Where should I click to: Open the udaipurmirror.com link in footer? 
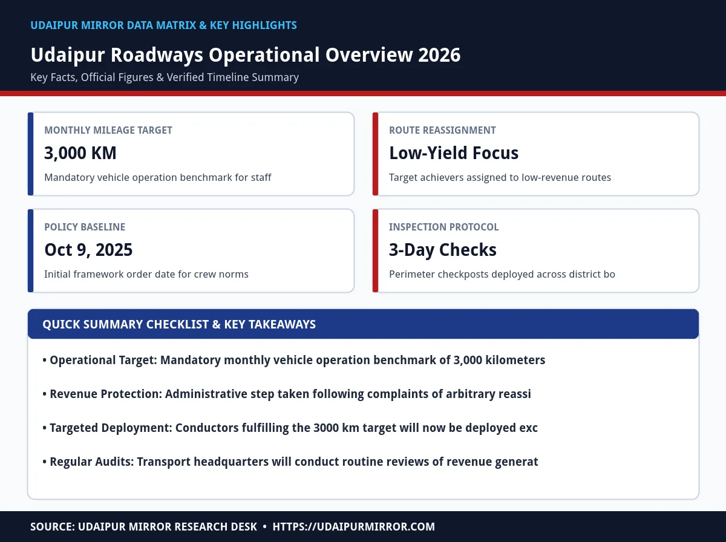point(354,527)
